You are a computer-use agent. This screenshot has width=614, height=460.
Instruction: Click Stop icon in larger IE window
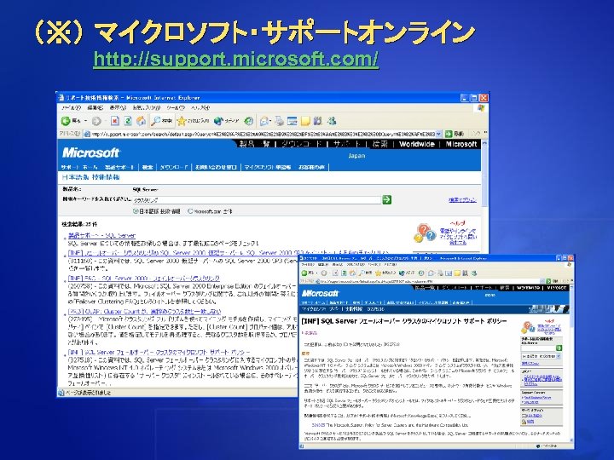[115, 121]
